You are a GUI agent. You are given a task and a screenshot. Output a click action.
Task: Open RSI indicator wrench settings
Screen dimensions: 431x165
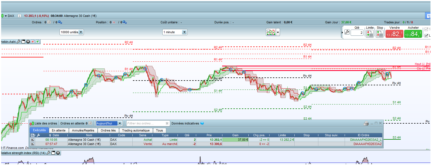[x=49, y=153]
